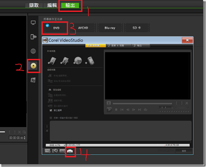Image resolution: width=206 pixels, height=167 pixels.
Task: Set mark-in bracket in dialog preview
Action: click(177, 103)
